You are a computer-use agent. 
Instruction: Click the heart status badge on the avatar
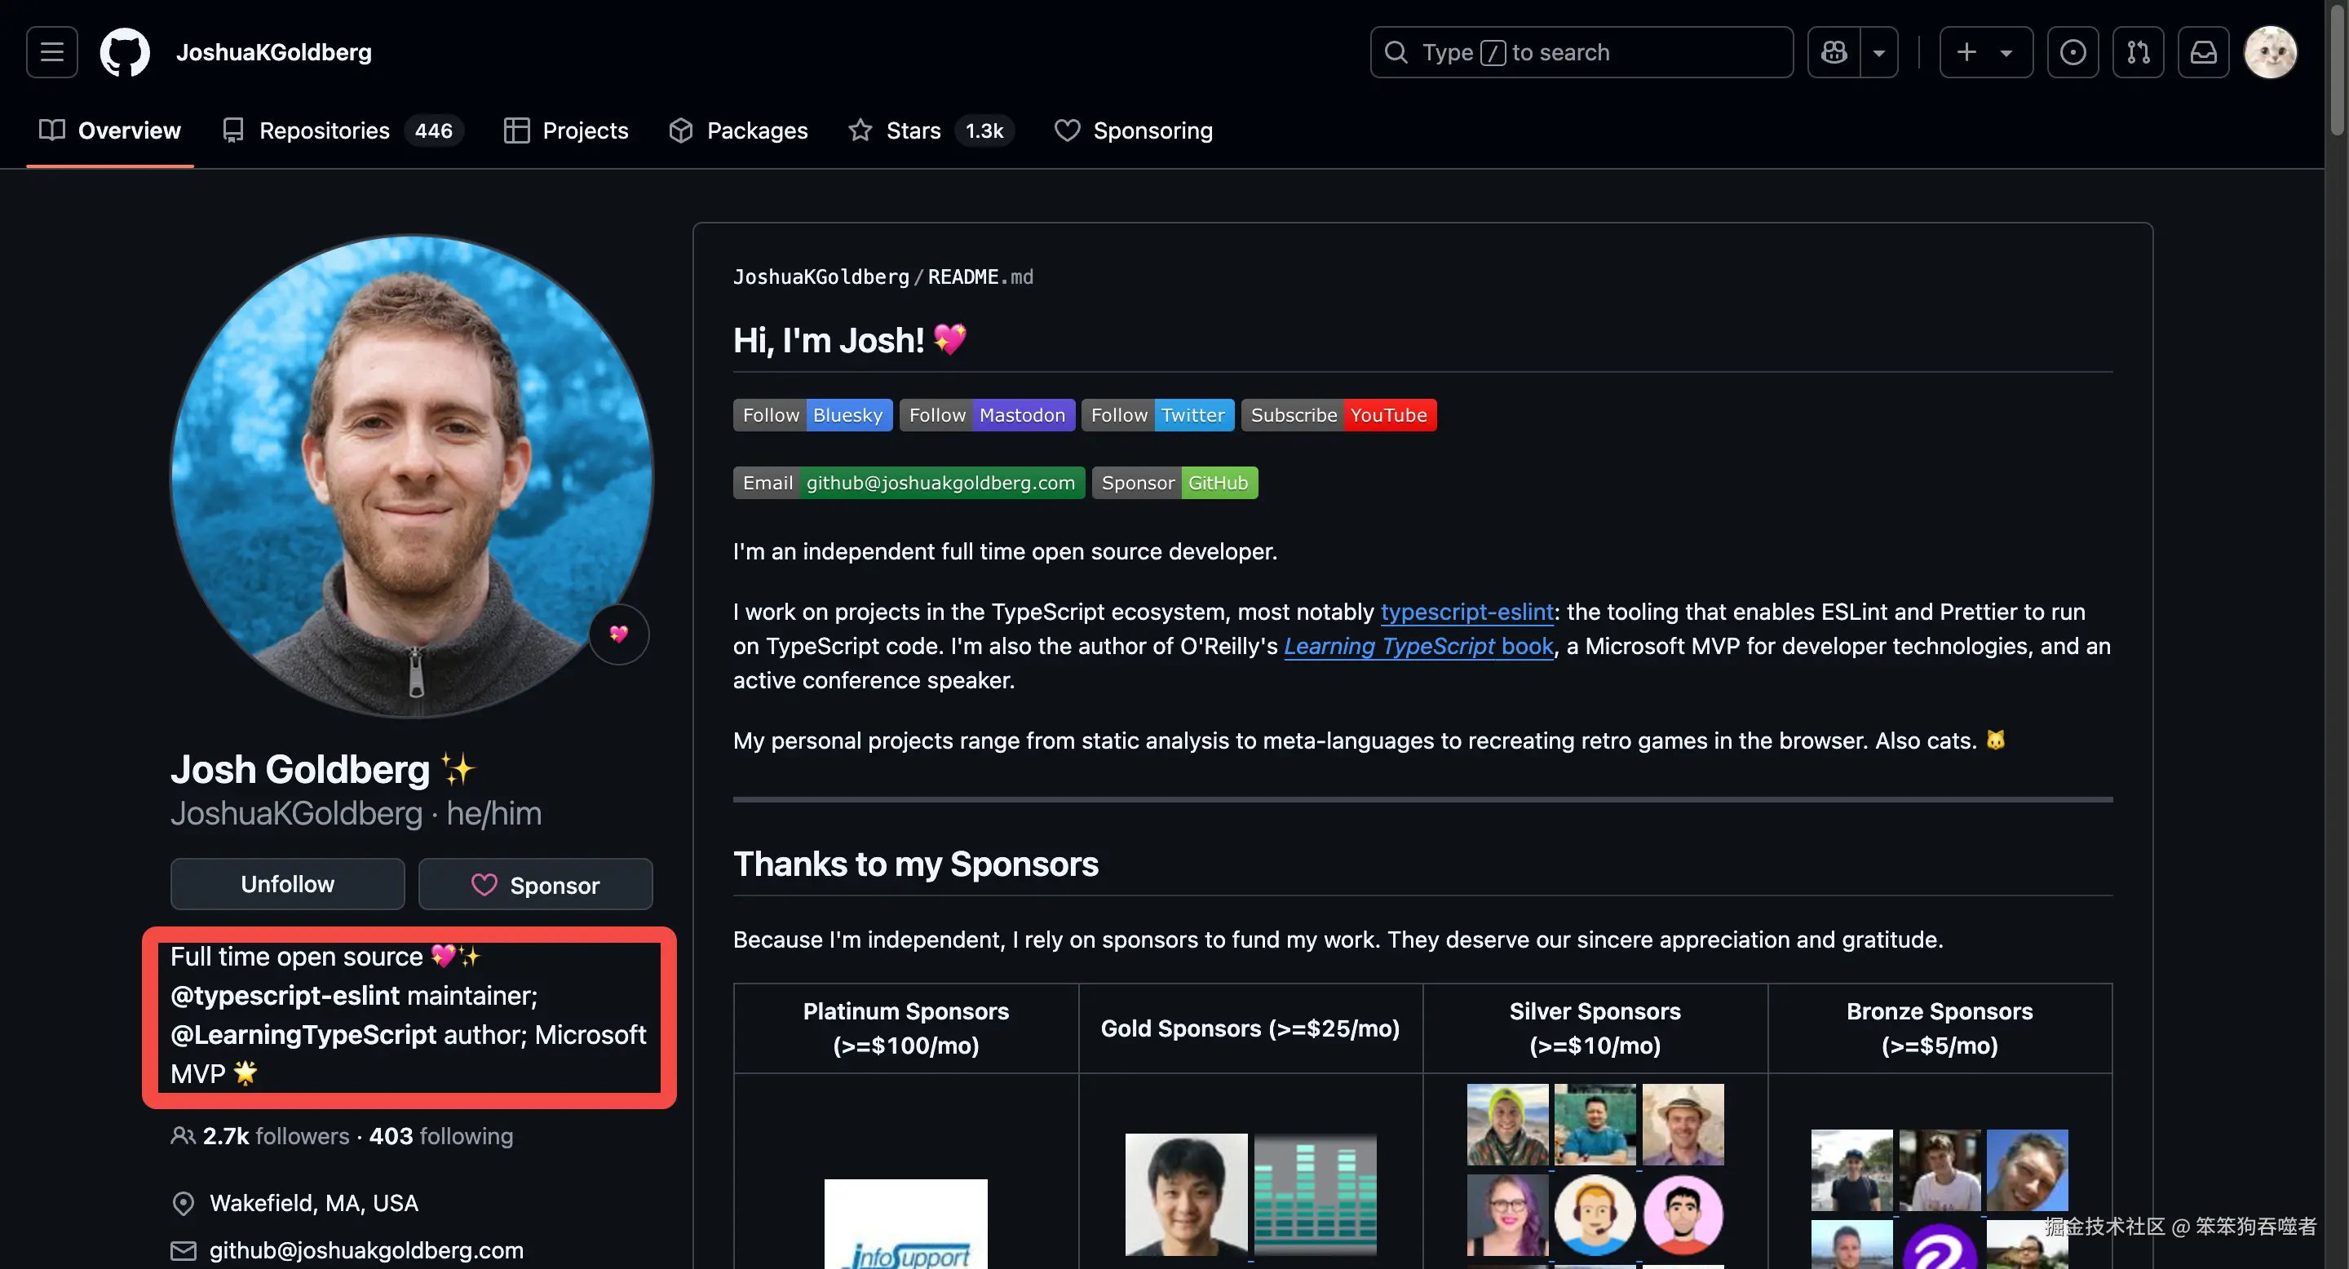click(618, 634)
